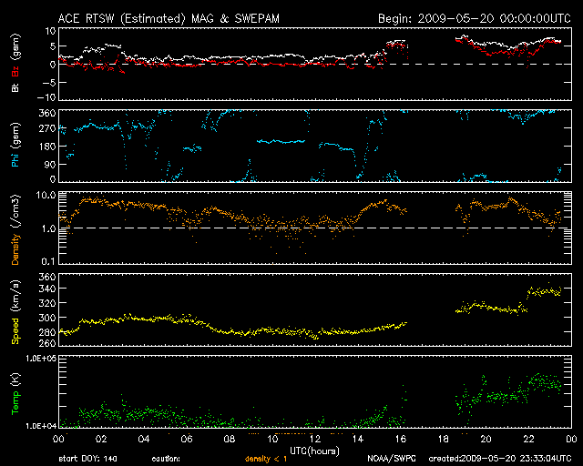Click inside the yellow Speed plot
Viewport: 583px width, 466px height.
[x=315, y=310]
